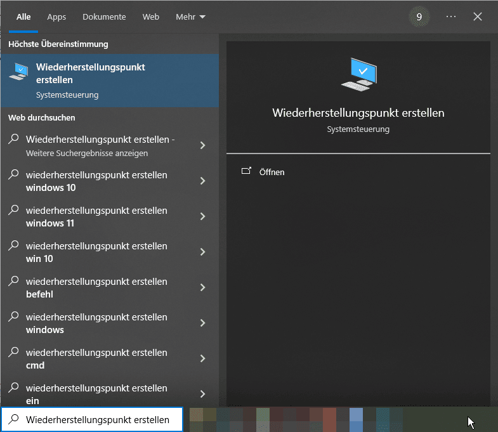Click the Wiederherstellungspunkt computer icon in top result
498x432 pixels.
click(18, 72)
